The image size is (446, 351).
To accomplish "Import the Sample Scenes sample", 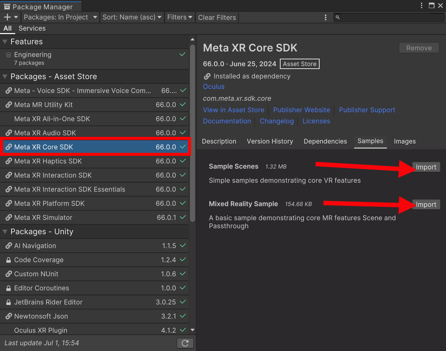I will pos(426,167).
